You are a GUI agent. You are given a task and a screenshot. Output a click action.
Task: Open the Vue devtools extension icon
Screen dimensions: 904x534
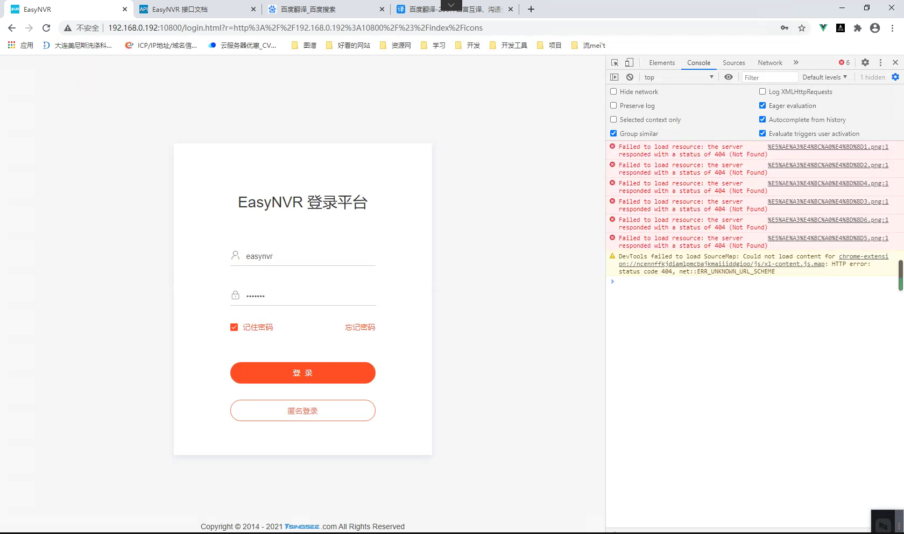click(x=823, y=28)
